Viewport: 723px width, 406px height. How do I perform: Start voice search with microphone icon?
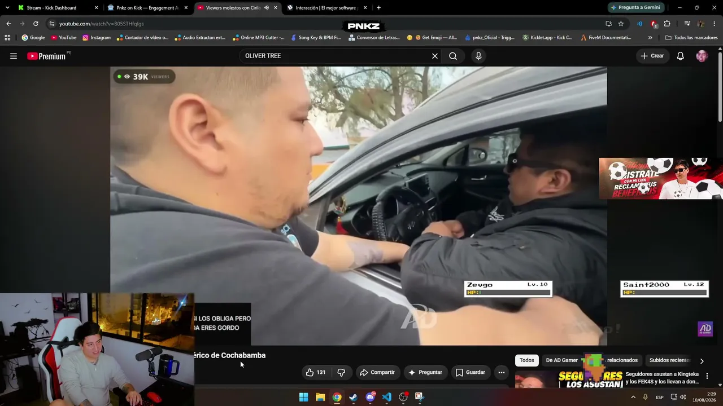[478, 56]
